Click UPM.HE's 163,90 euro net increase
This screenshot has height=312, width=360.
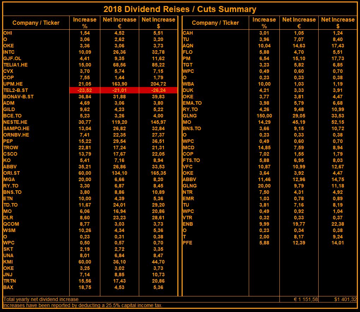pos(119,84)
